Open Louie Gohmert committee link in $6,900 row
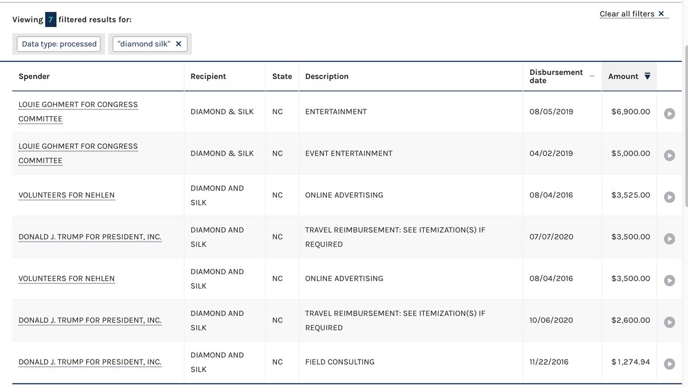Viewport: 688px width, 387px height. 78,112
